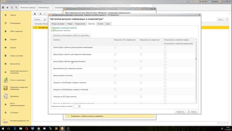The image size is (232, 131).
Task: Open the Начальная страница tab
Action: (x=28, y=7)
